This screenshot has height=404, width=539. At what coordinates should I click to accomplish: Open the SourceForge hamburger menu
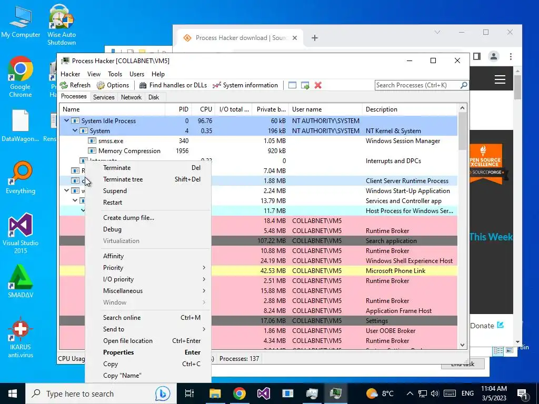pyautogui.click(x=500, y=79)
